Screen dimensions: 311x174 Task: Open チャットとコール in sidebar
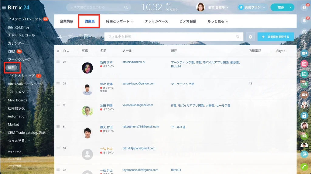21,35
